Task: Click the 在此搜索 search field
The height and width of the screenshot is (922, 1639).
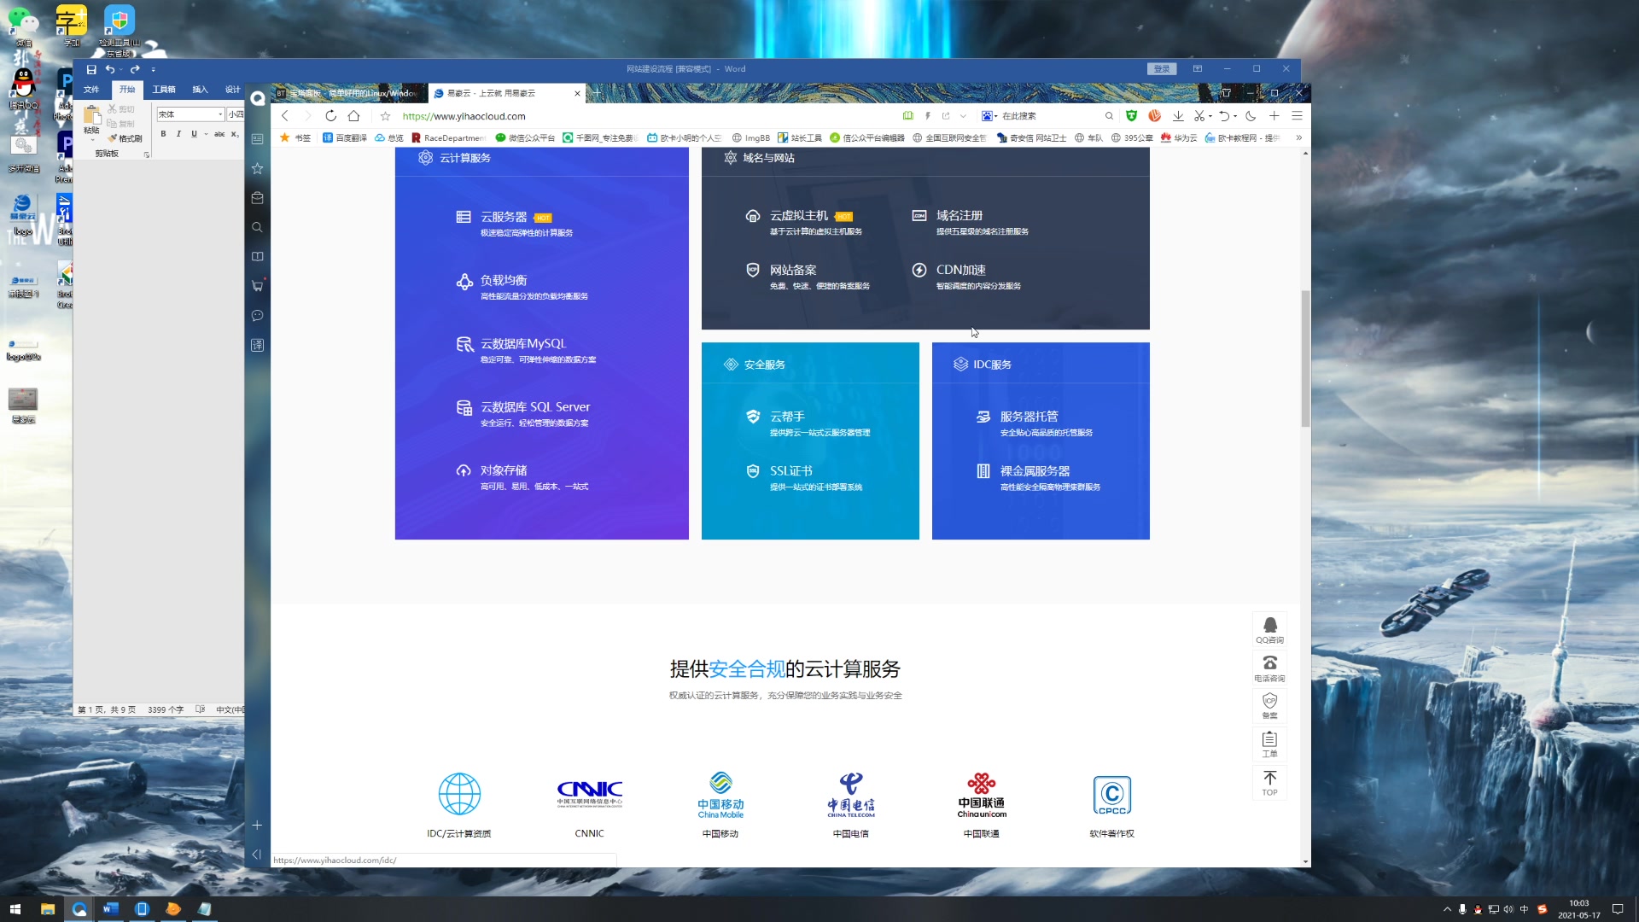Action: pyautogui.click(x=1050, y=116)
